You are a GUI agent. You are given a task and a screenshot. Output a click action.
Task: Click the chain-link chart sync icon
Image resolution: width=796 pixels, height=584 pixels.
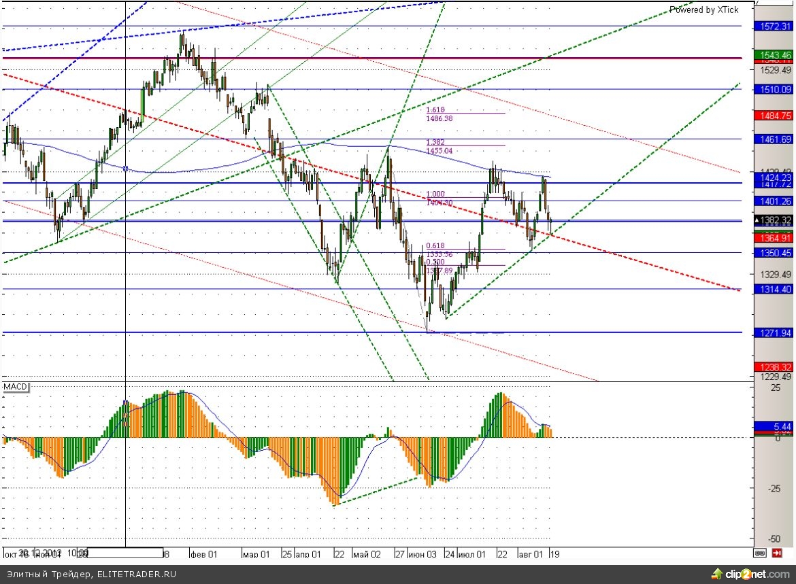(x=760, y=553)
